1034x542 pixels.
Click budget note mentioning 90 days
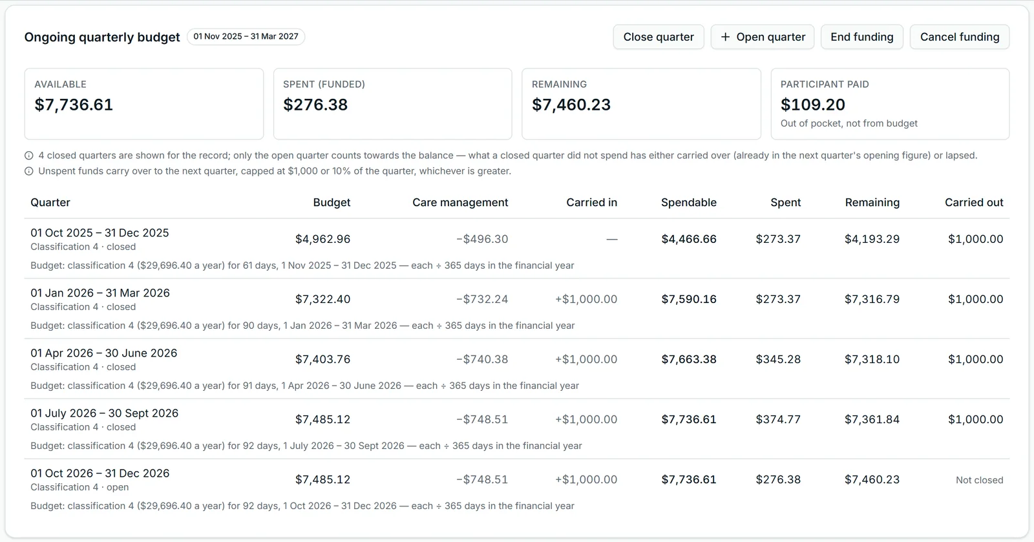coord(302,326)
